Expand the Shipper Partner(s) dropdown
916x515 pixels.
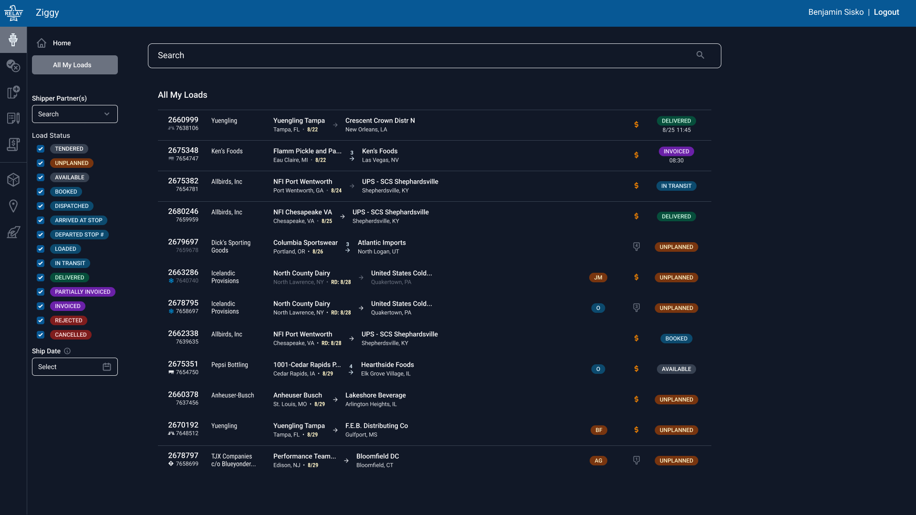(x=75, y=114)
